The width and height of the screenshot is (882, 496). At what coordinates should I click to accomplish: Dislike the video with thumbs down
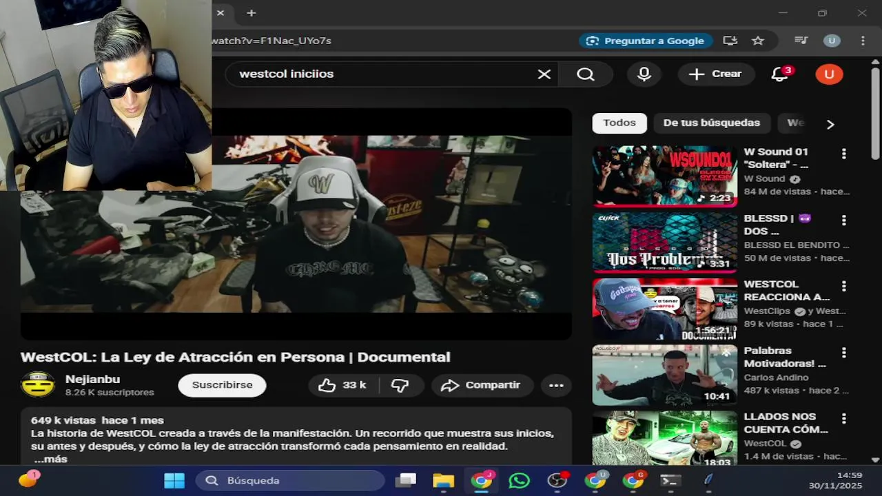pyautogui.click(x=400, y=385)
